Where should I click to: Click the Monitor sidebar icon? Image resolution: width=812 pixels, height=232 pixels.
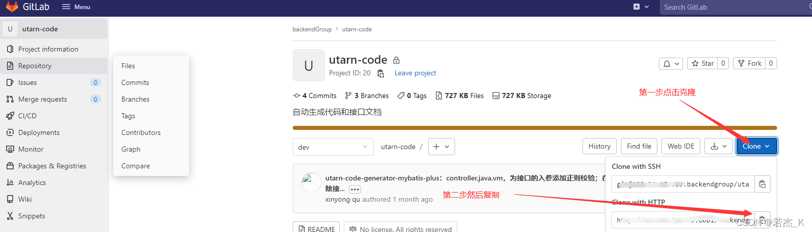[x=10, y=149]
